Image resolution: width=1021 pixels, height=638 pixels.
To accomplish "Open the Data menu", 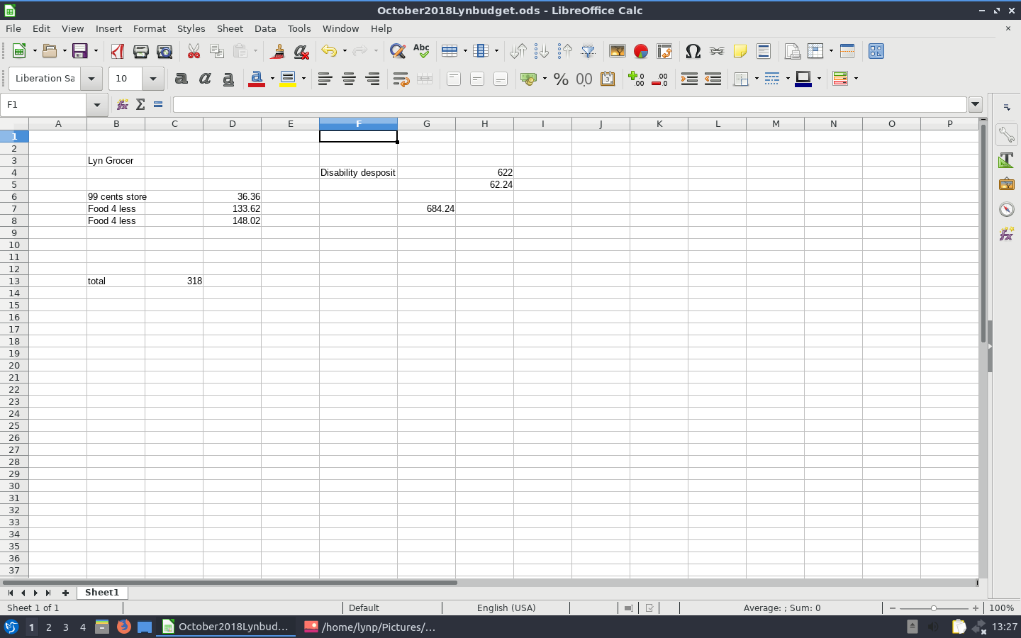I will (x=265, y=28).
